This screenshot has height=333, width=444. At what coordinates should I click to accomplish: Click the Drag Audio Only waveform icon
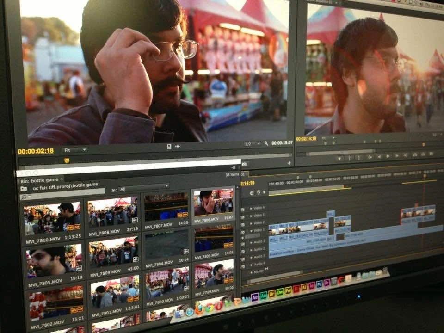pyautogui.click(x=178, y=146)
